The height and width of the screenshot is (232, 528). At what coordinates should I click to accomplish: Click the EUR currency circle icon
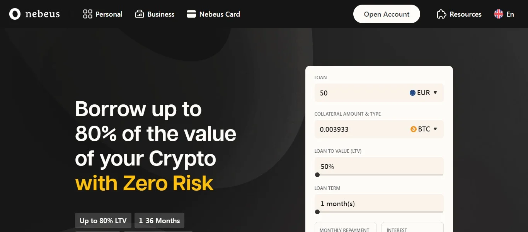[412, 93]
